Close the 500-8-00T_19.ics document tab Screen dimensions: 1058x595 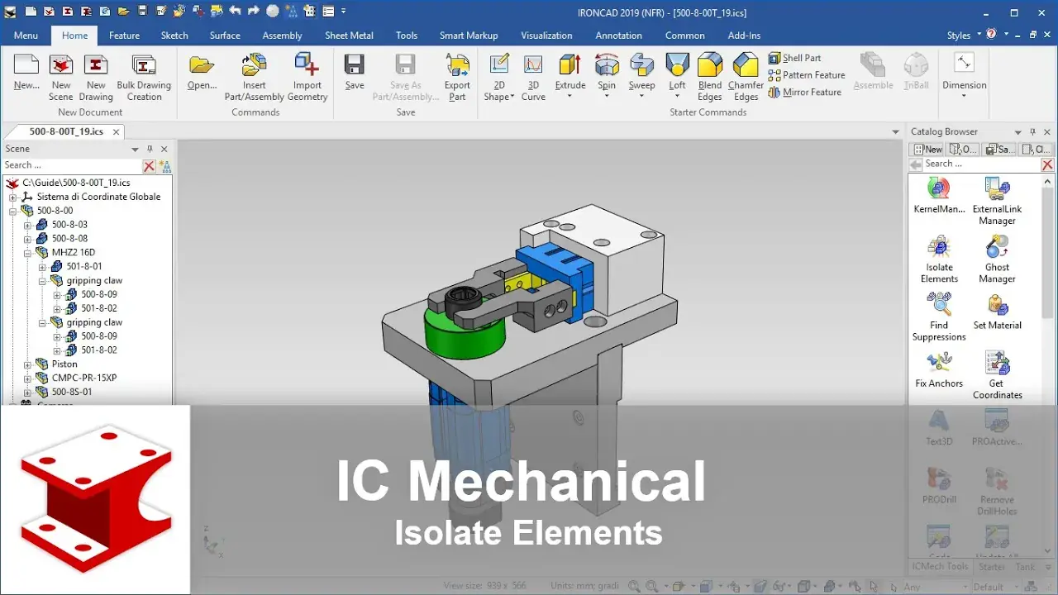tap(116, 132)
